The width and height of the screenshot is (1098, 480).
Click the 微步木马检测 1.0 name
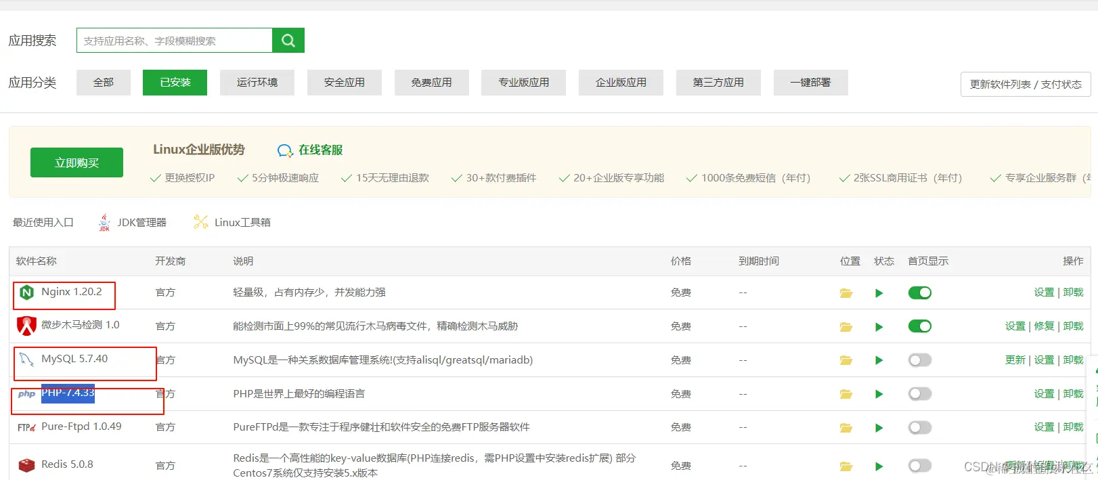pos(81,325)
